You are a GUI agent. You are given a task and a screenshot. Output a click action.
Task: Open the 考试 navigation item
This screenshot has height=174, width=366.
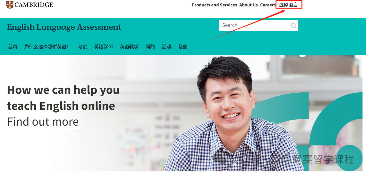(x=82, y=47)
